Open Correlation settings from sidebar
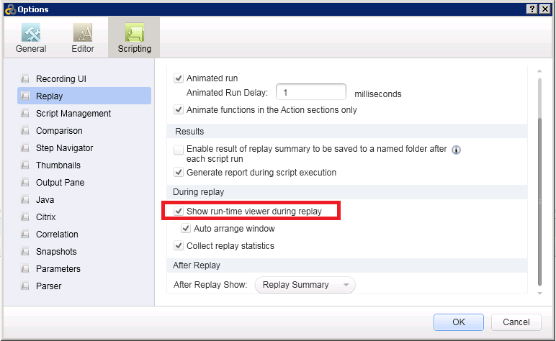Viewport: 556px width, 341px height. click(57, 235)
